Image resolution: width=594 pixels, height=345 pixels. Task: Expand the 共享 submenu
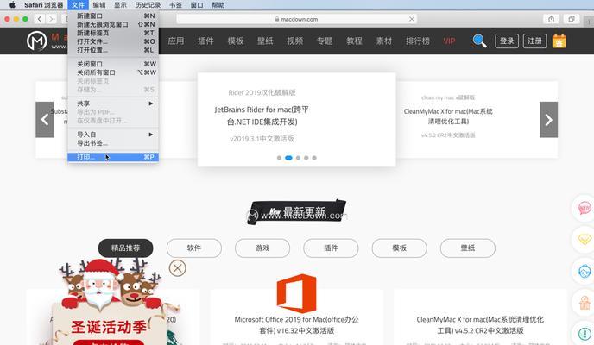click(x=113, y=103)
